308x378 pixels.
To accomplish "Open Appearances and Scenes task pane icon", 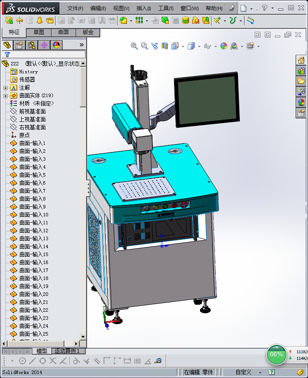I will 301,102.
